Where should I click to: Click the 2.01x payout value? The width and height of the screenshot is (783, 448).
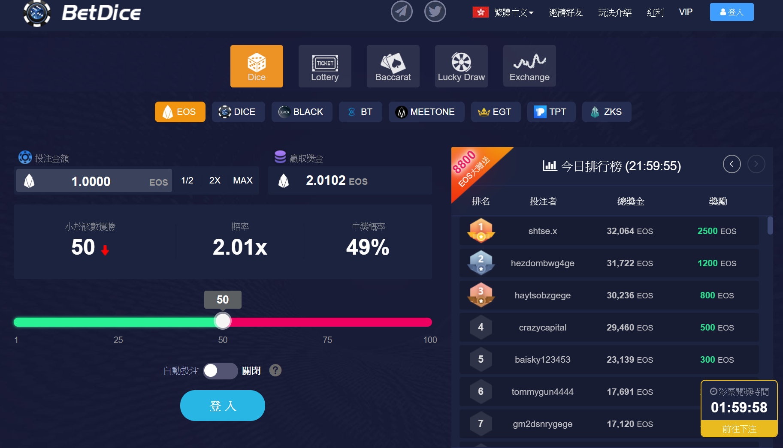[x=240, y=247]
